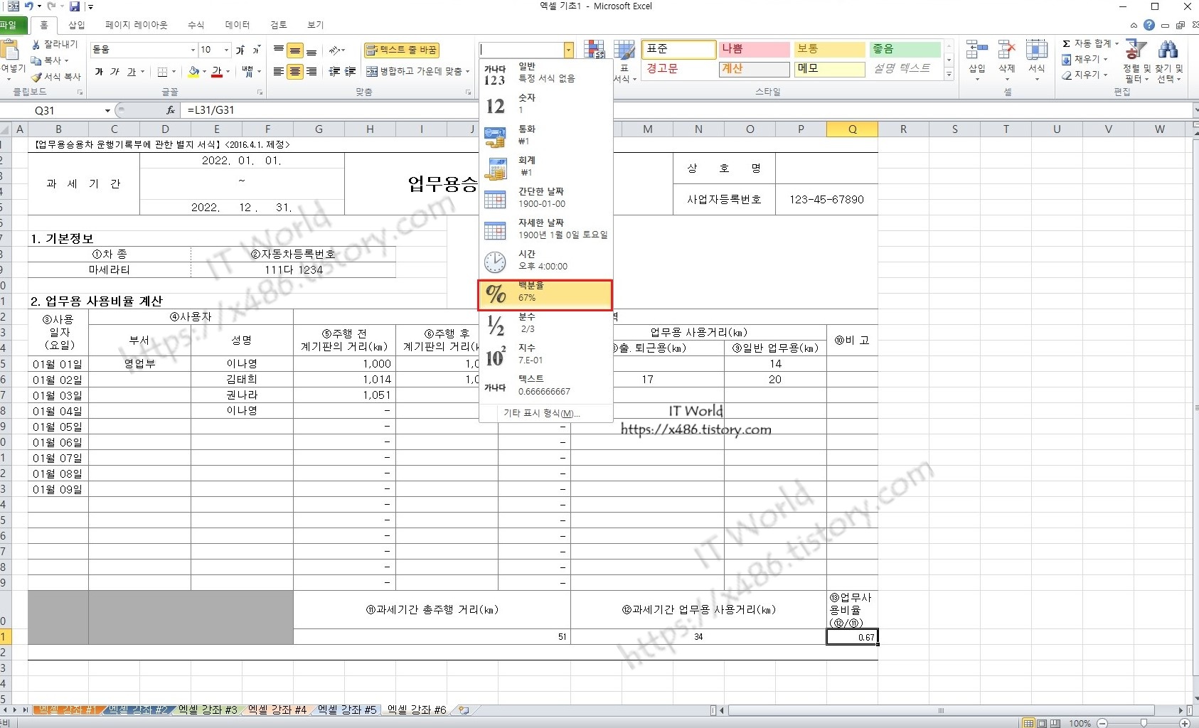Click Merge & Center (병합하고 가운데 맞춤)
The width and height of the screenshot is (1199, 728).
click(414, 72)
